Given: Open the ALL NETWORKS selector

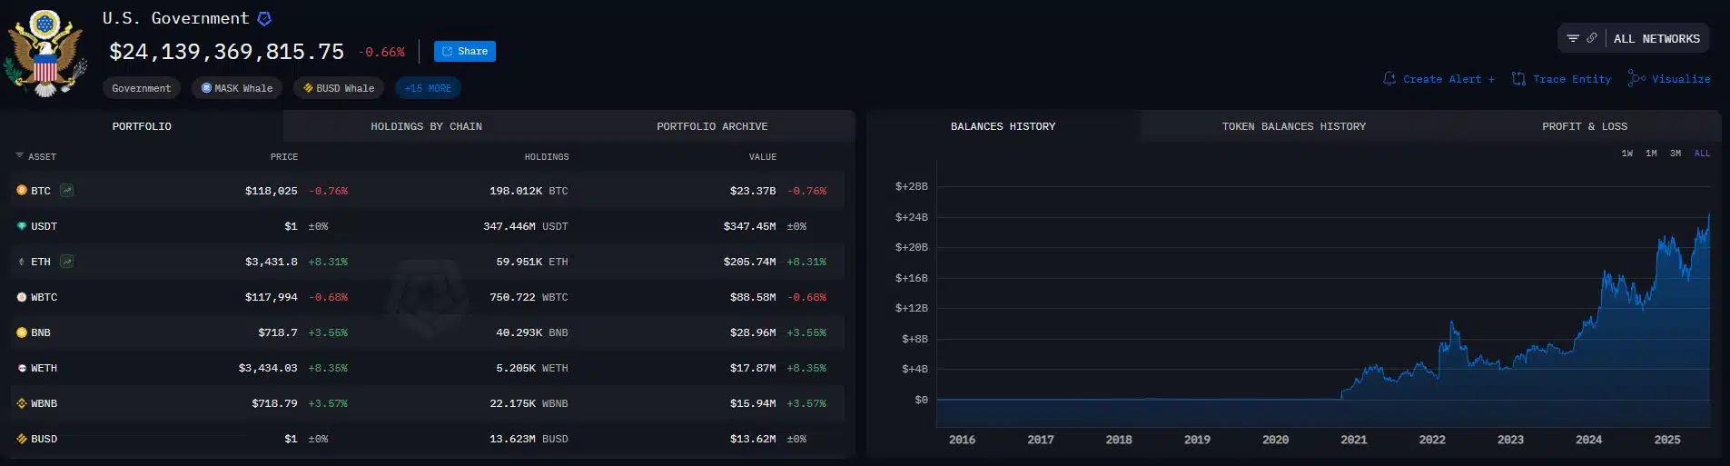Looking at the screenshot, I should coord(1656,39).
